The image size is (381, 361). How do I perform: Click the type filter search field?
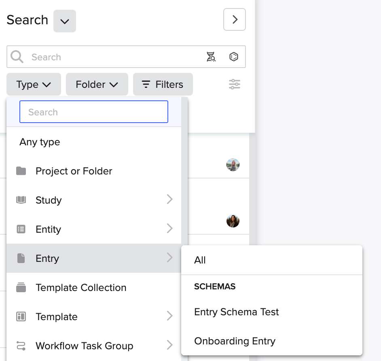(94, 112)
